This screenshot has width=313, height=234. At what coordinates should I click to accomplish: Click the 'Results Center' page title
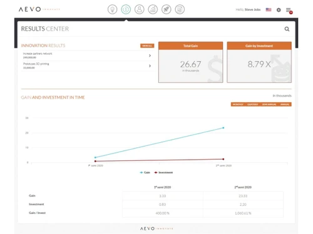coord(45,29)
